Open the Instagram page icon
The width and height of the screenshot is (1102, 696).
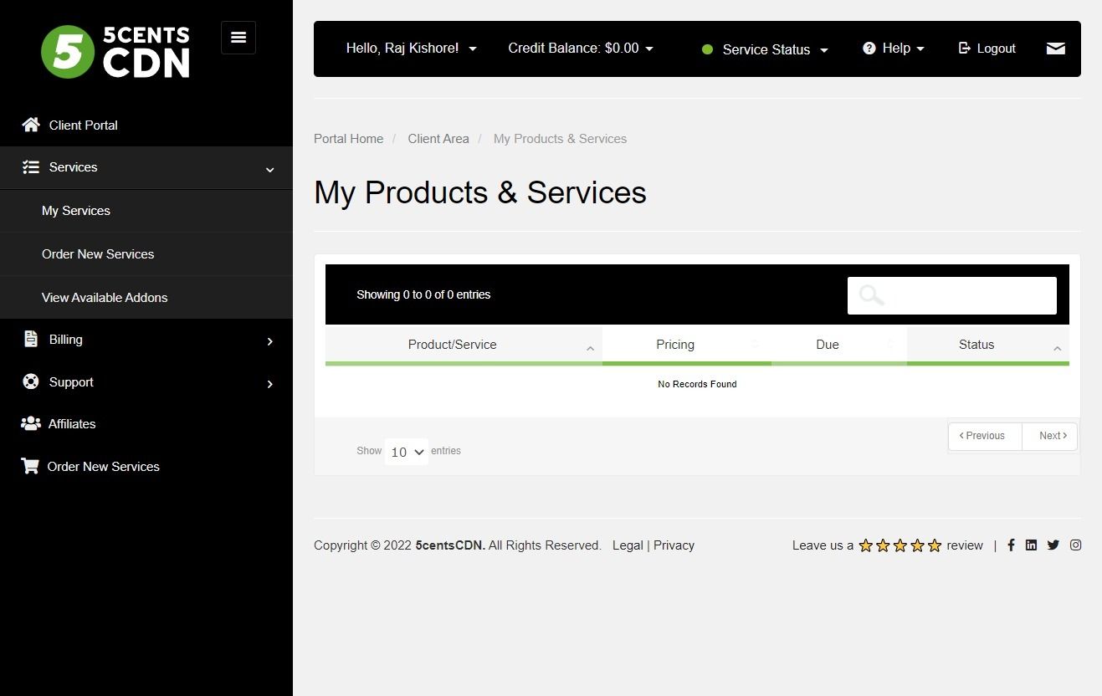[1076, 545]
